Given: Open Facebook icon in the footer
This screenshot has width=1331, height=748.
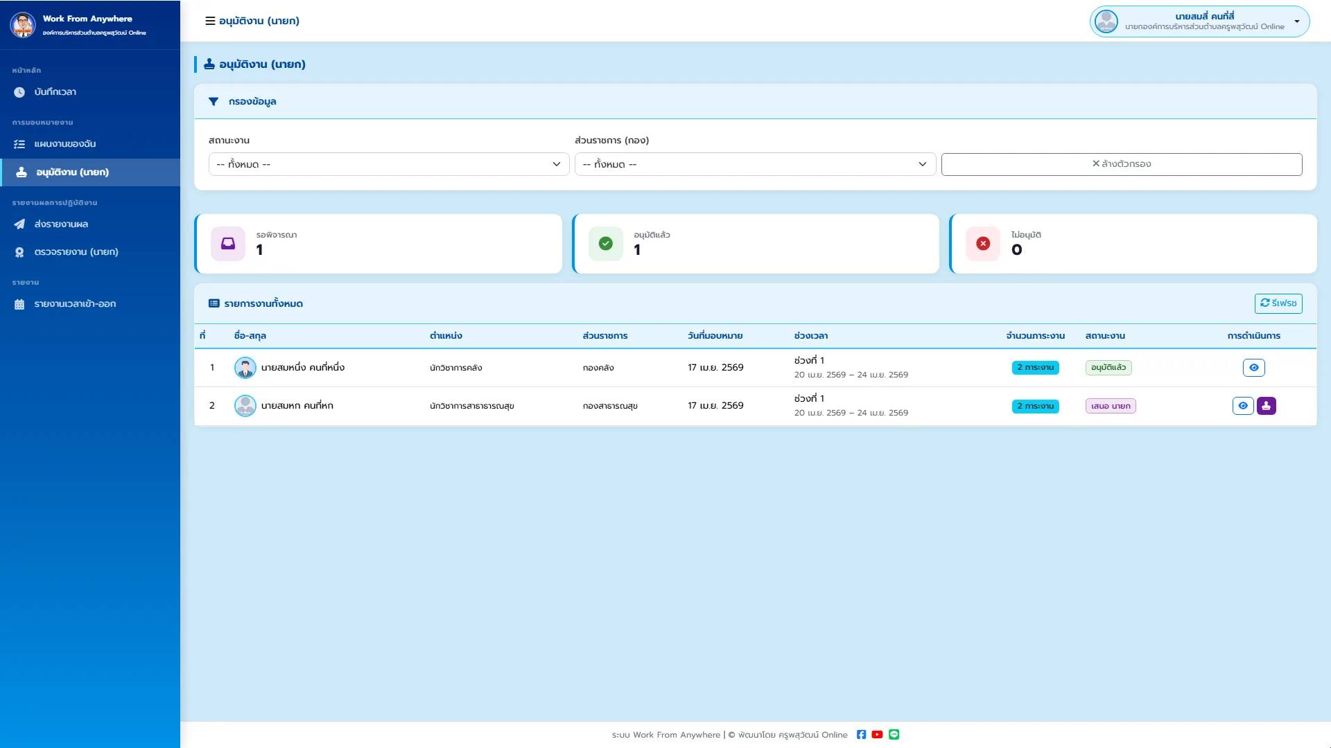Looking at the screenshot, I should click(x=861, y=735).
